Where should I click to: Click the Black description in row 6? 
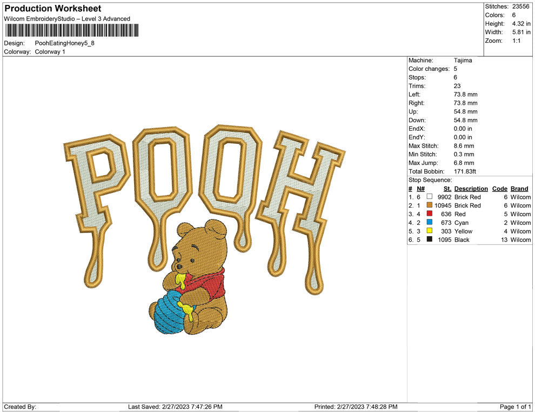coord(462,240)
